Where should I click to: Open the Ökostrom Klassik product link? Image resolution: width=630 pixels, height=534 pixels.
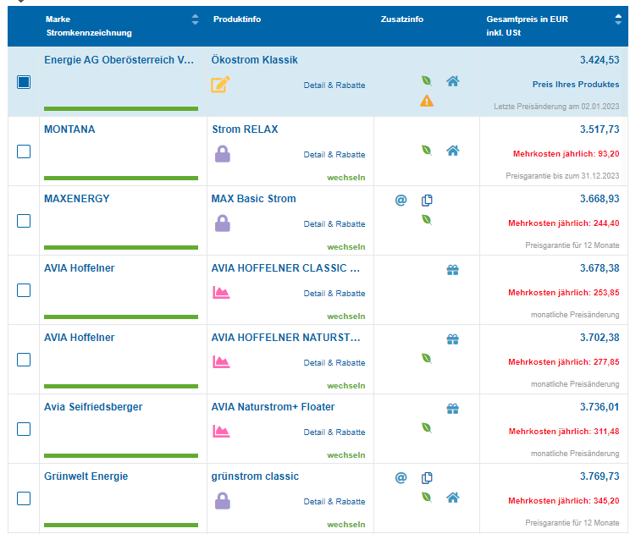(x=255, y=60)
